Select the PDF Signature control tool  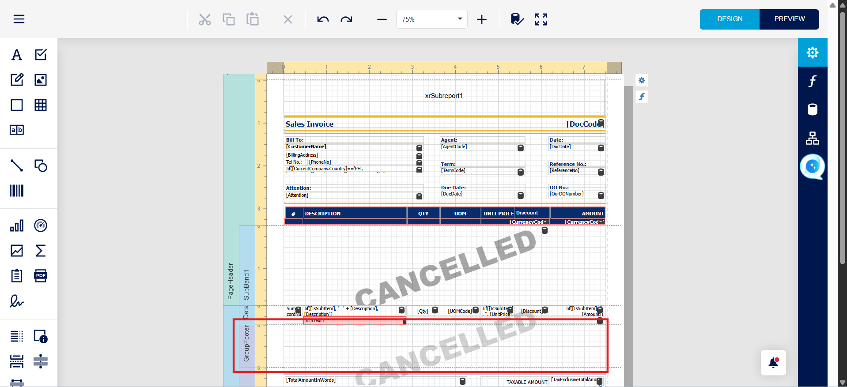pos(17,301)
